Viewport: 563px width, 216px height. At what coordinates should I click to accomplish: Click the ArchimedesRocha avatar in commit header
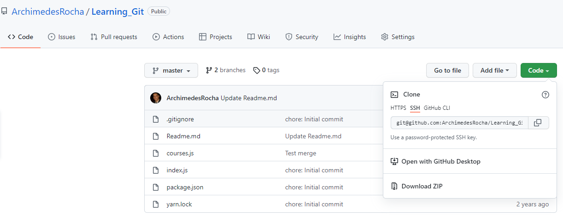coord(156,98)
